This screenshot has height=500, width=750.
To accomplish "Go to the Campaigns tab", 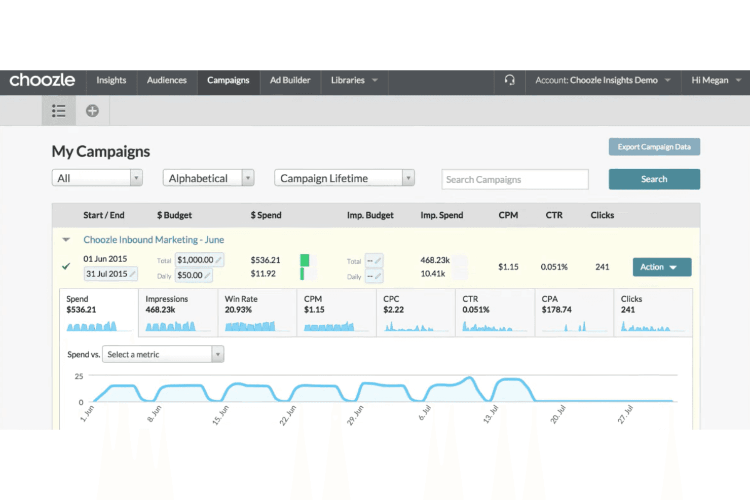I will (x=228, y=80).
